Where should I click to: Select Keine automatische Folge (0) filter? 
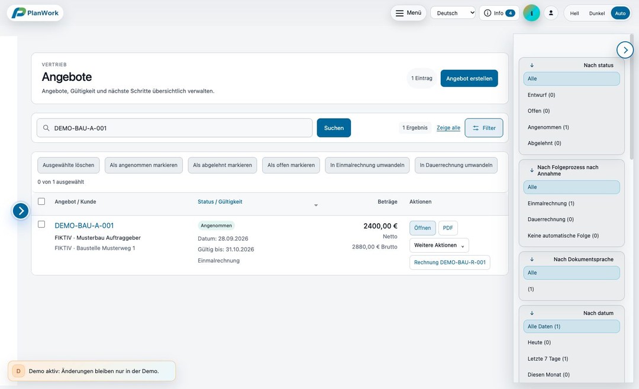[x=572, y=236]
